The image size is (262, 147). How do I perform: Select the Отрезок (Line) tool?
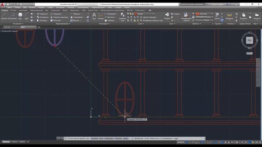point(4,16)
